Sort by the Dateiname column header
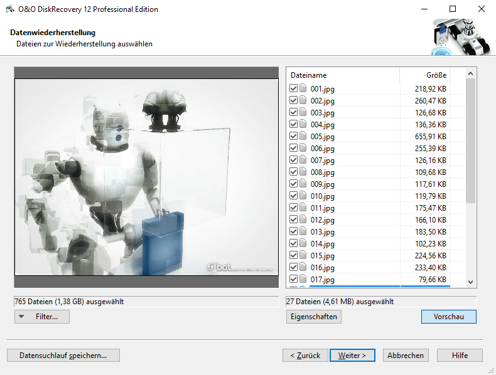 click(343, 75)
